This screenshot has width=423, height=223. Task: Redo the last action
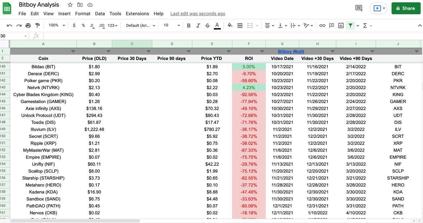pos(19,26)
